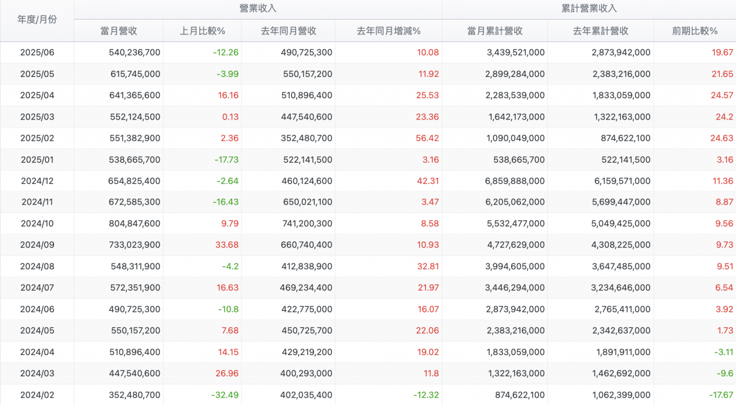Click revenue value 804,847,600
This screenshot has width=736, height=405.
click(135, 223)
